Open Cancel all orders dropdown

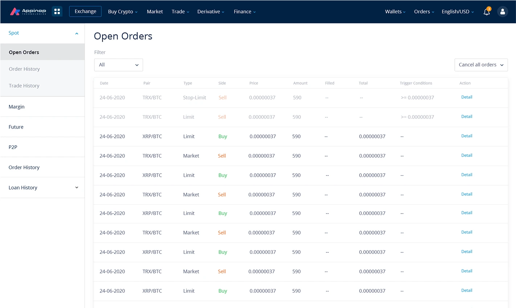481,65
